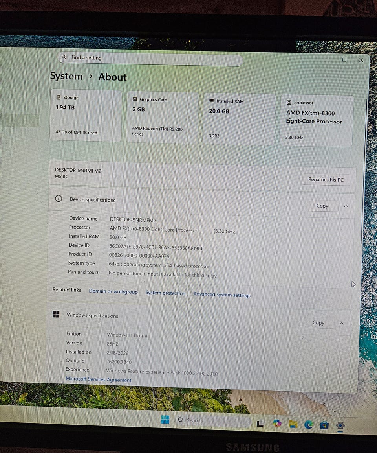Open the Storage 1.94 TB card
The image size is (377, 453).
(x=86, y=116)
